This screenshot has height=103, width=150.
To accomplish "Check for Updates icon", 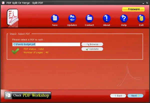I will coord(72,18).
